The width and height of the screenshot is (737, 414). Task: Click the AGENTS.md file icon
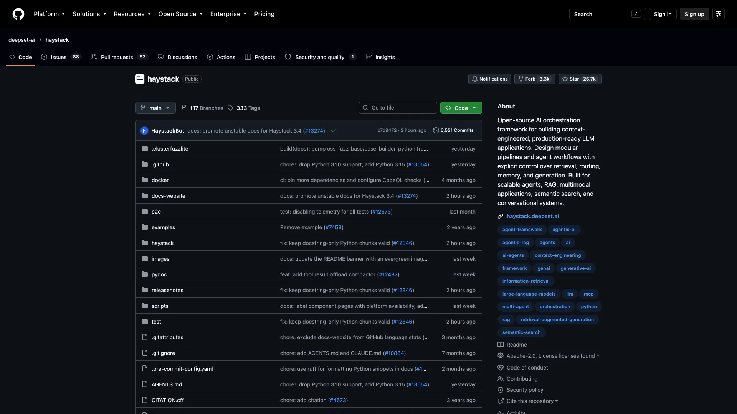pos(145,384)
